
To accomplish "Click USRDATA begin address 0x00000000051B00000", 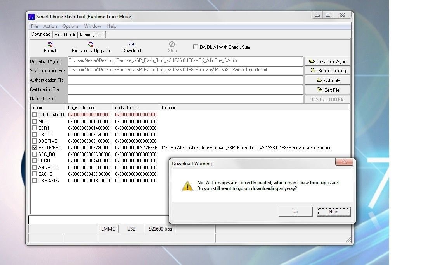I will [89, 181].
